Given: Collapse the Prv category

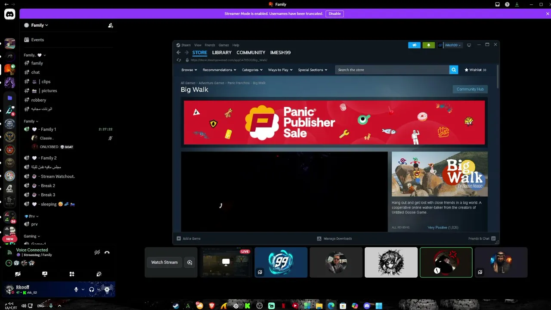Looking at the screenshot, I should pyautogui.click(x=31, y=216).
